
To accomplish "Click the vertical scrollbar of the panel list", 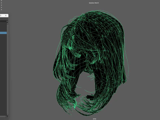I will coord(7,69).
